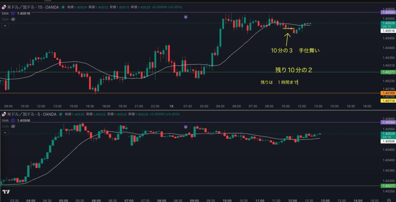This screenshot has width=396, height=202.
Task: Select the purple 1.40584 price label on top chart
Action: [x=388, y=13]
